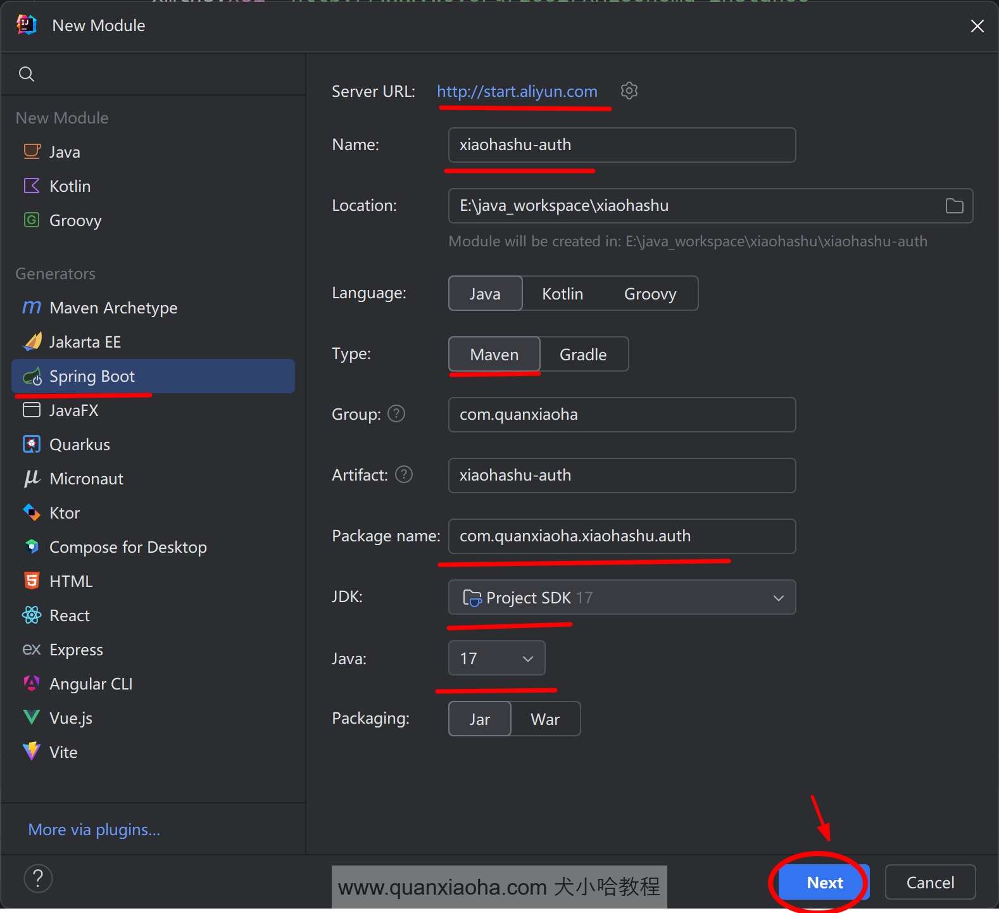999x913 pixels.
Task: Select the Vue.js list entry
Action: tap(153, 718)
